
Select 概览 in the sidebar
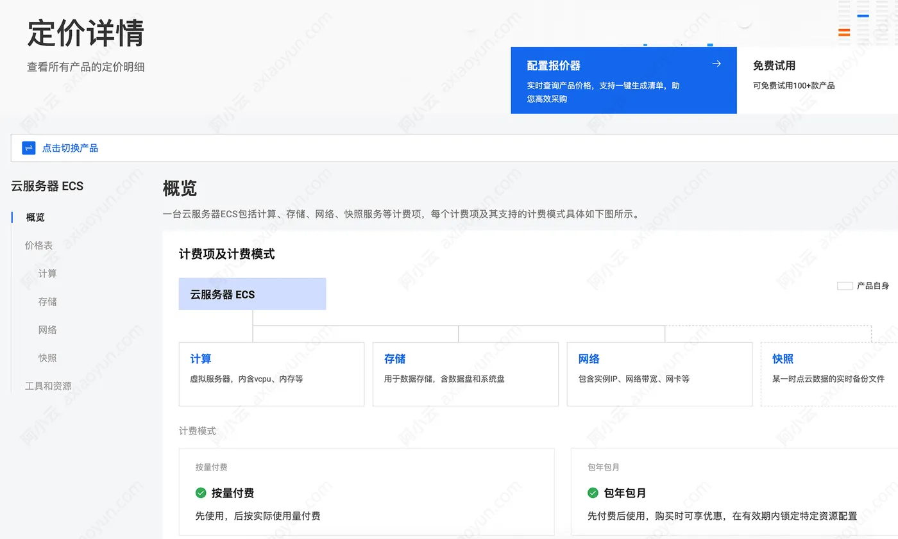[x=35, y=217]
